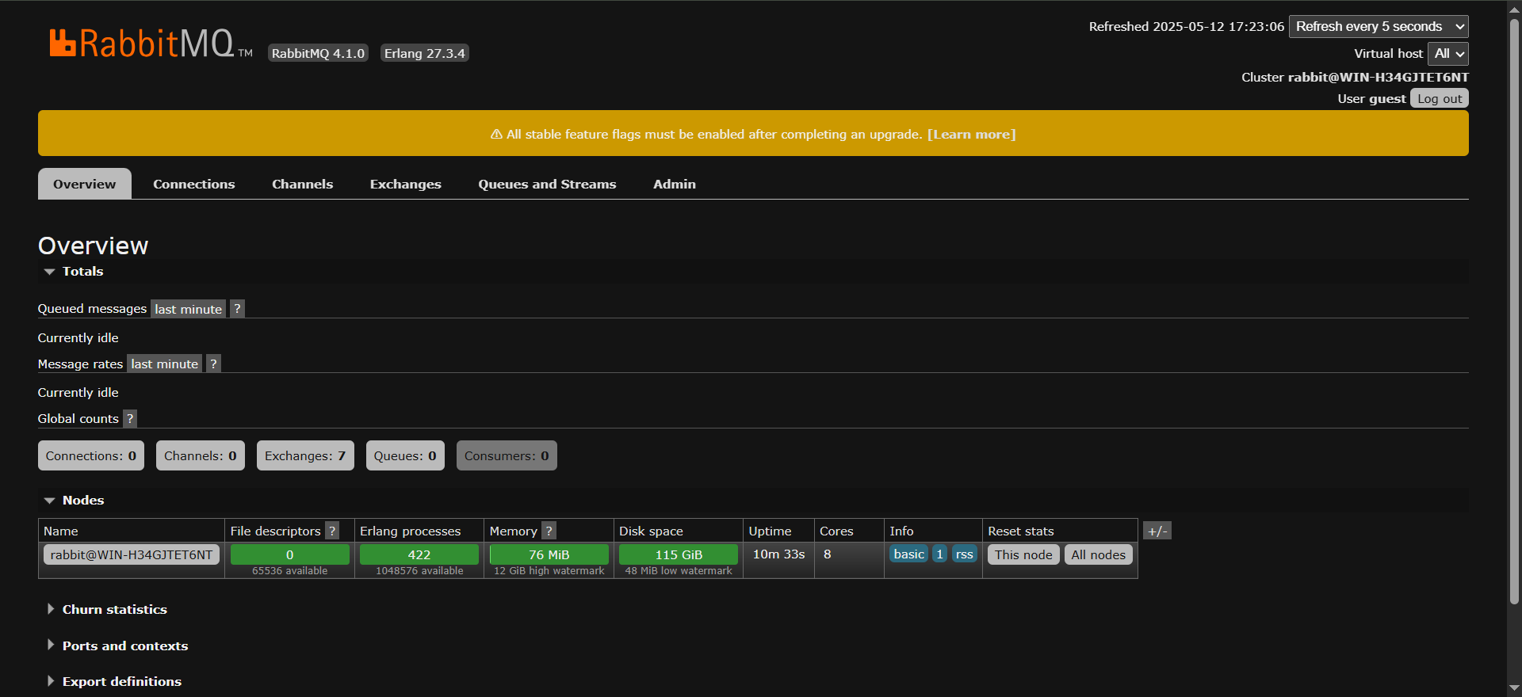Click cluster name rabbit@WIN-H34GJTET6NT in header
This screenshot has width=1522, height=697.
pos(1379,77)
